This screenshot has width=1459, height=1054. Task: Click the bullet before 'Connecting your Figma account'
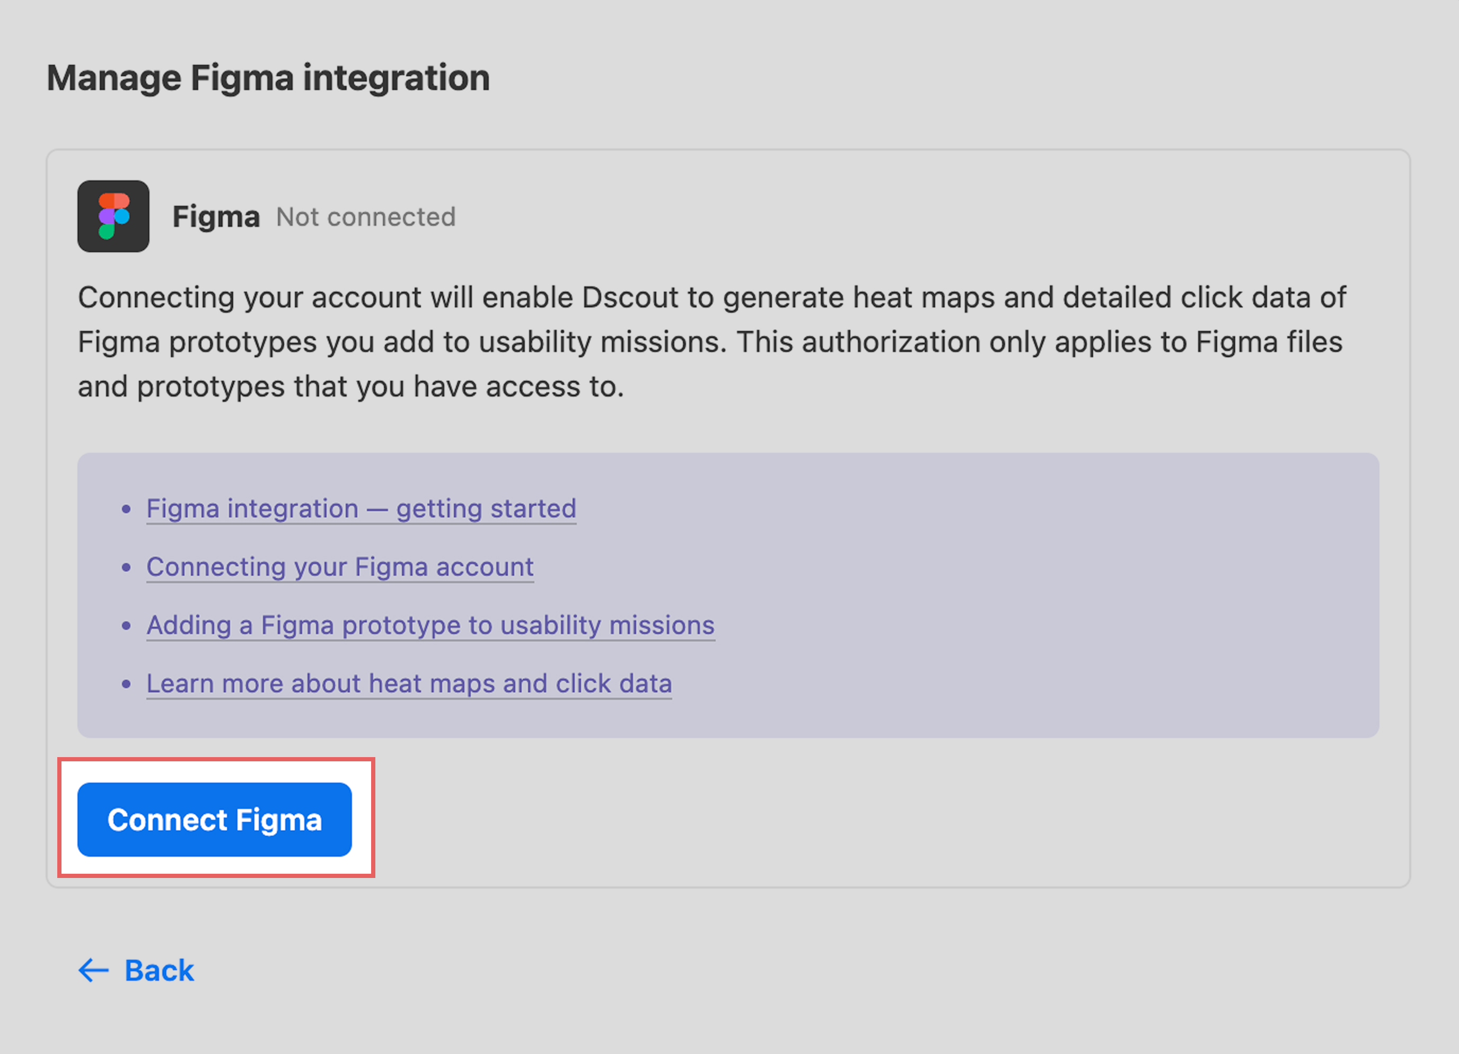[x=126, y=567]
